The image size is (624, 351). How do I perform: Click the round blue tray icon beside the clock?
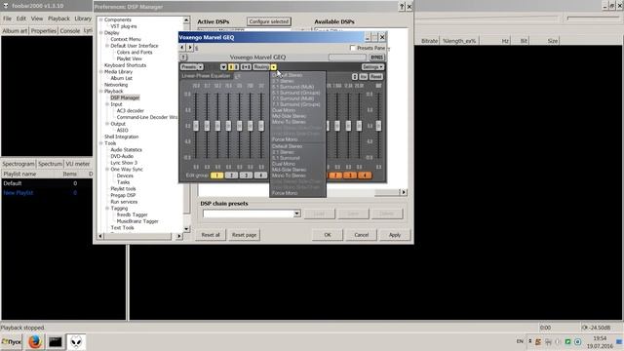(578, 342)
